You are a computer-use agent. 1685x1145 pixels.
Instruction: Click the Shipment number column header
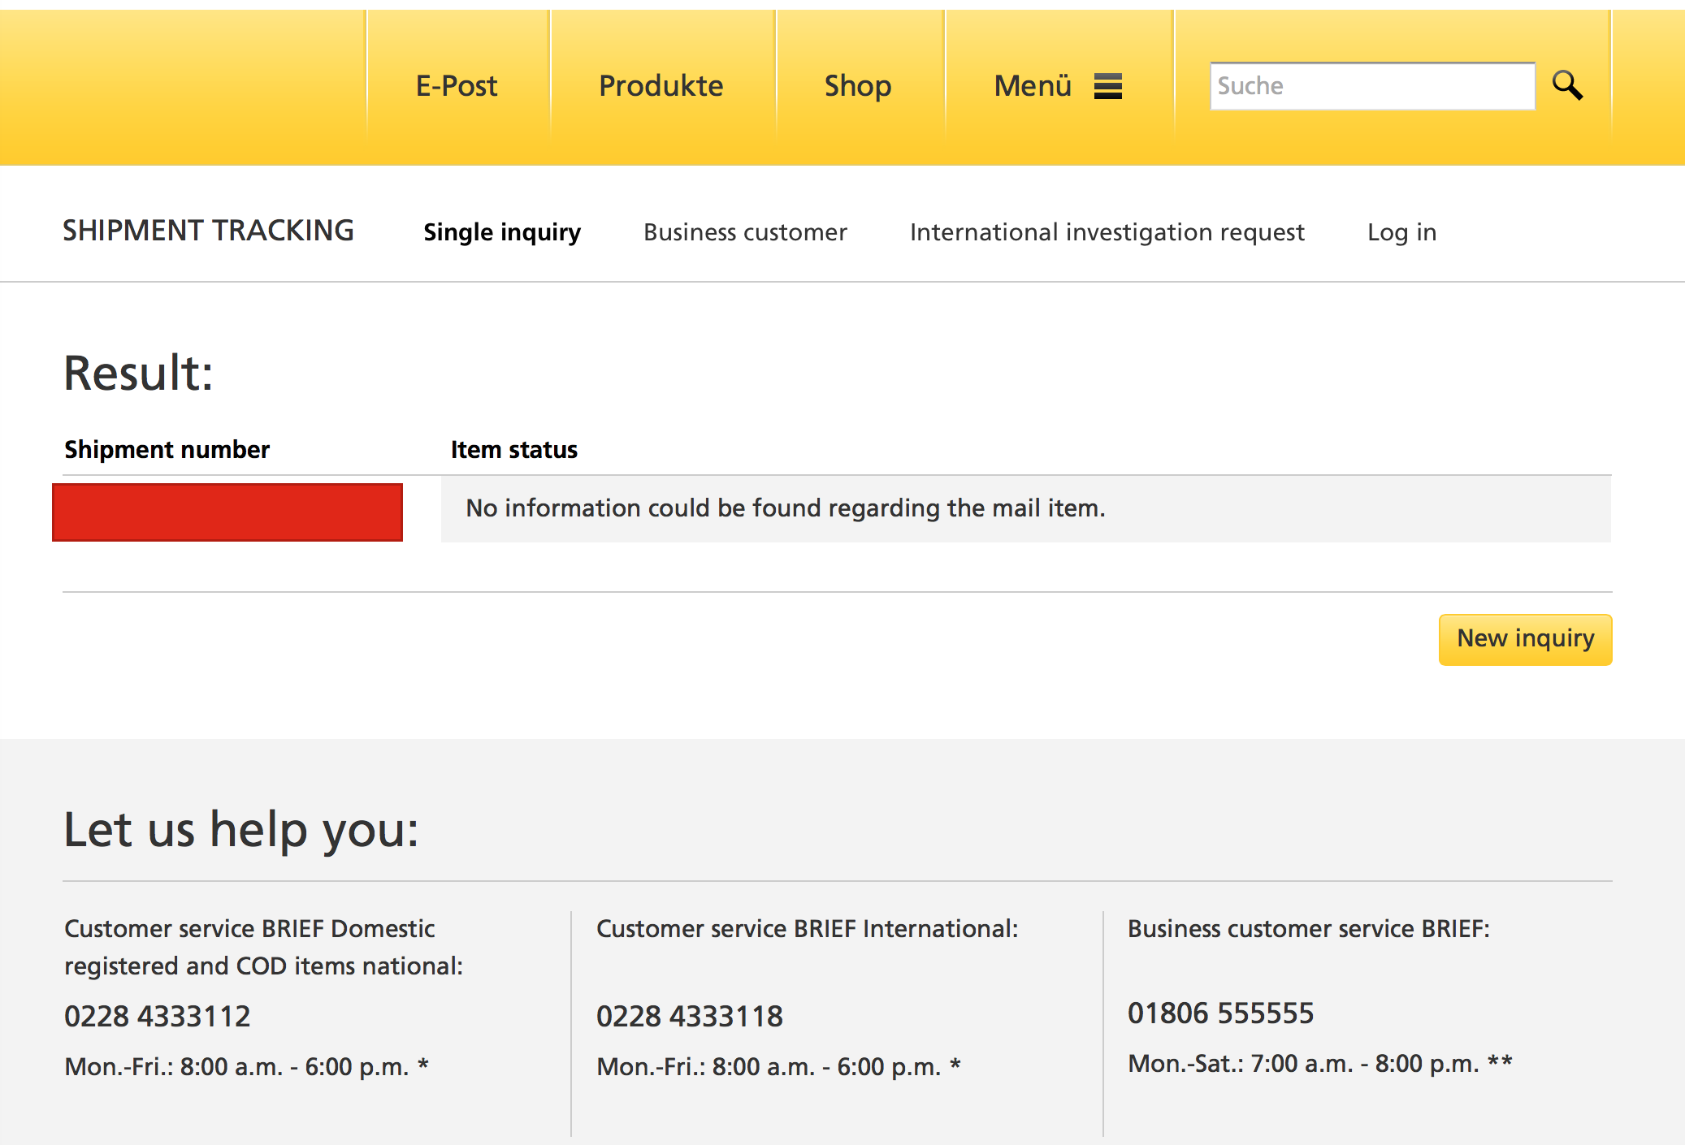point(167,449)
